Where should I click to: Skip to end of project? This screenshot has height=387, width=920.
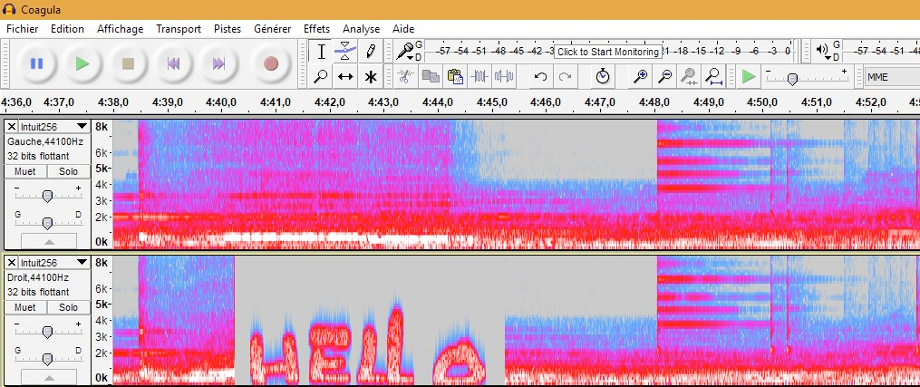218,63
